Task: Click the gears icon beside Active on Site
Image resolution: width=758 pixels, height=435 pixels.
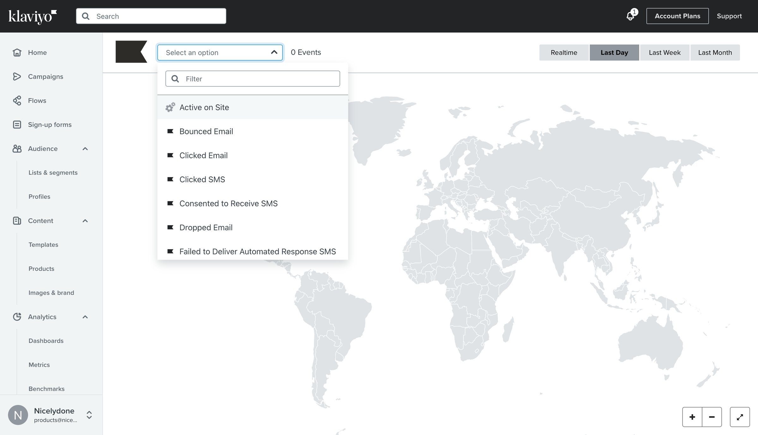Action: [170, 107]
